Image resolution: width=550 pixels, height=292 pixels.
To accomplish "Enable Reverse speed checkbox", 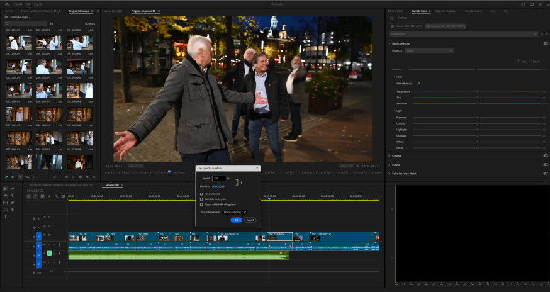I will 201,194.
